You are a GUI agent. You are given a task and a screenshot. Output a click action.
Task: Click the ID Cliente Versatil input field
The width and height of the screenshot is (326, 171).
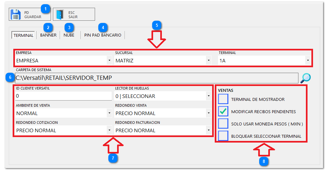click(x=63, y=96)
